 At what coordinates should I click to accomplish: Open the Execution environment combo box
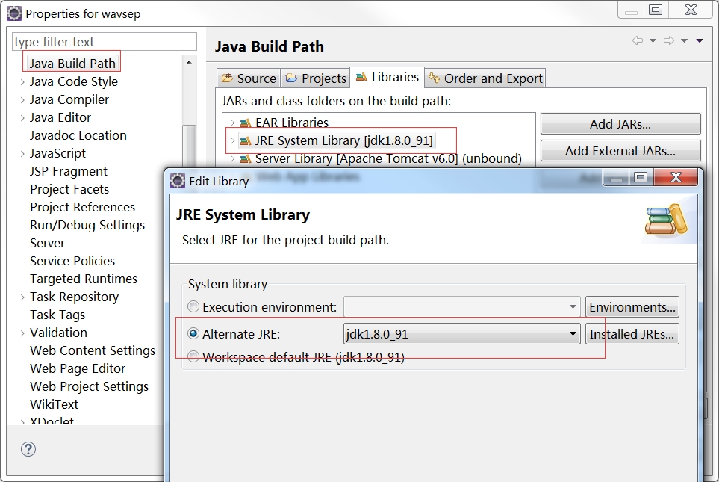(x=461, y=306)
